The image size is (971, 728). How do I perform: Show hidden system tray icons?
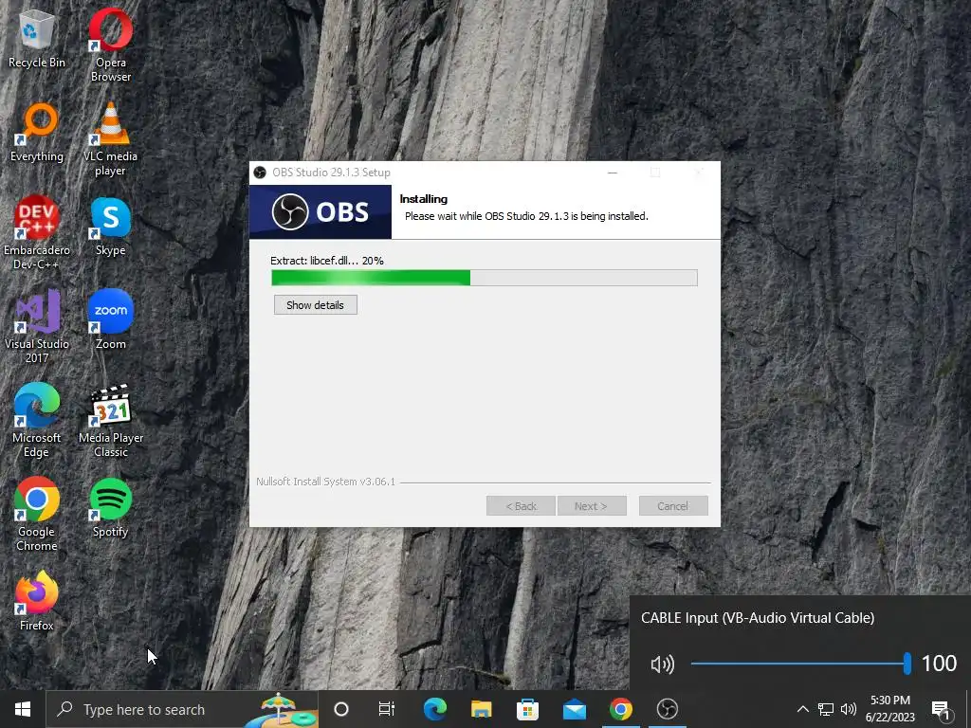802,709
